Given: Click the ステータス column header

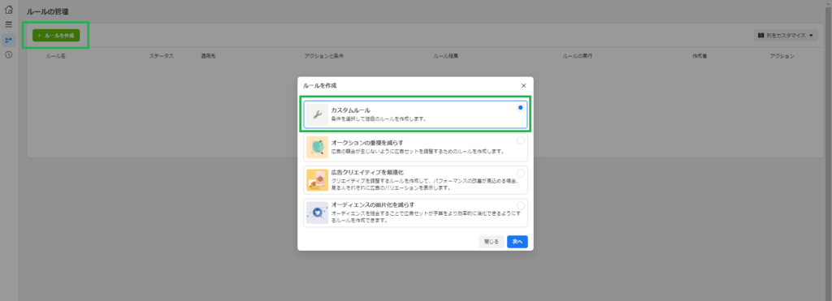Looking at the screenshot, I should 162,56.
